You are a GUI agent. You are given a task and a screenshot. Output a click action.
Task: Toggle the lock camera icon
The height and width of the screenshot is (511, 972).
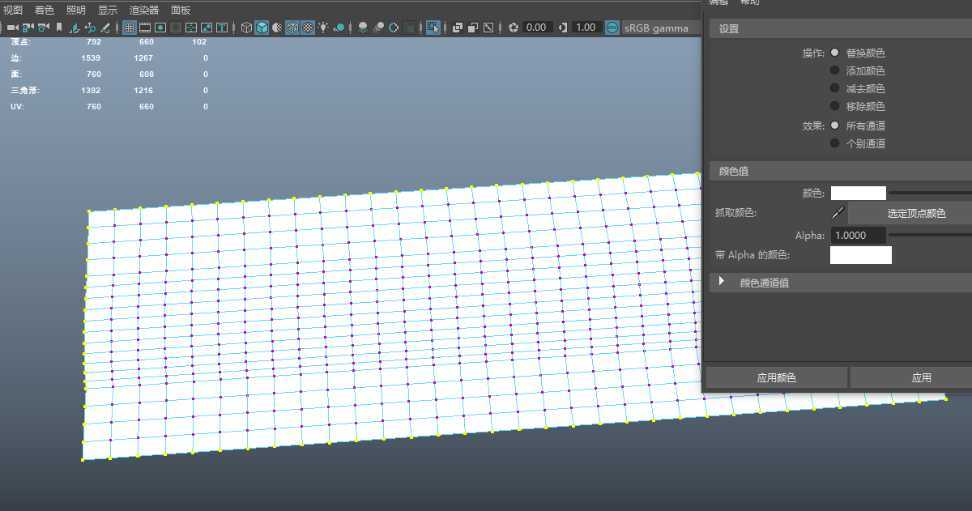28,28
